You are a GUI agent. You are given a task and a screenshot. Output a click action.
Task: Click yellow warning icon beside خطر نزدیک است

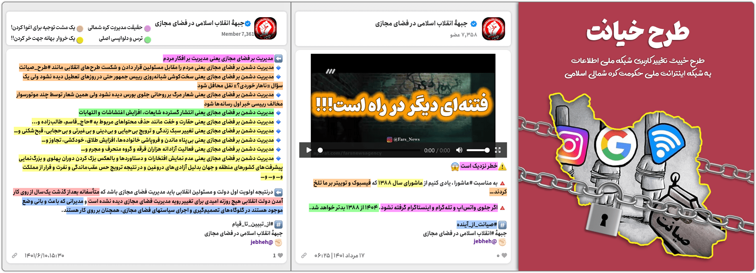(x=503, y=167)
